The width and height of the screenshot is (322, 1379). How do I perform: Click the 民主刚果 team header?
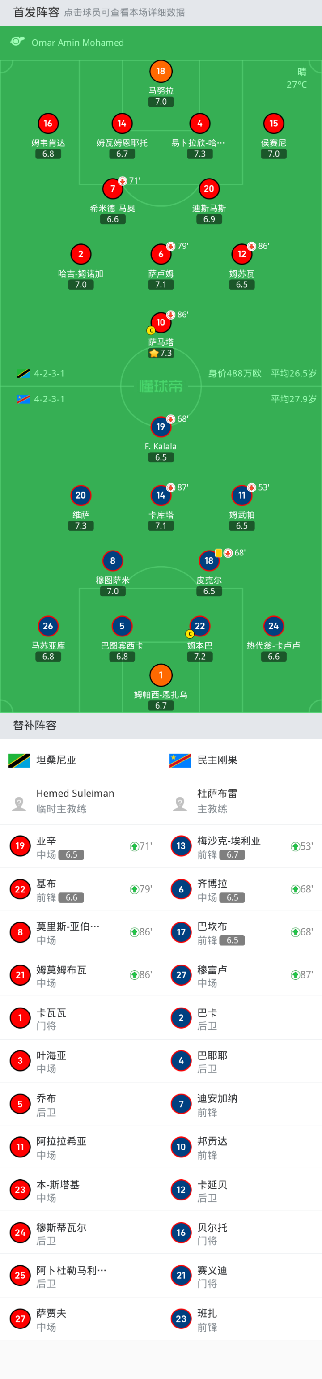217,760
